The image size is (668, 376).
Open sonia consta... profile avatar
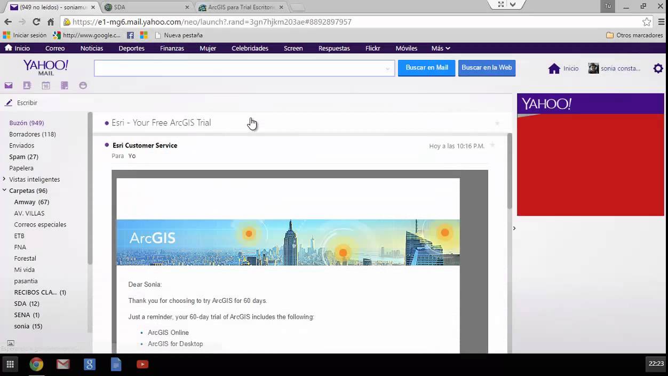pyautogui.click(x=593, y=68)
